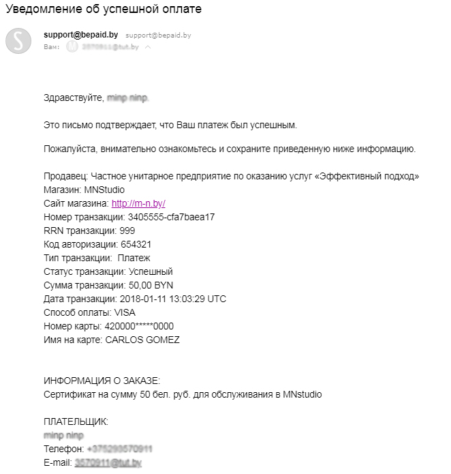Collapse recipient details using the chevron arrow

[x=148, y=47]
